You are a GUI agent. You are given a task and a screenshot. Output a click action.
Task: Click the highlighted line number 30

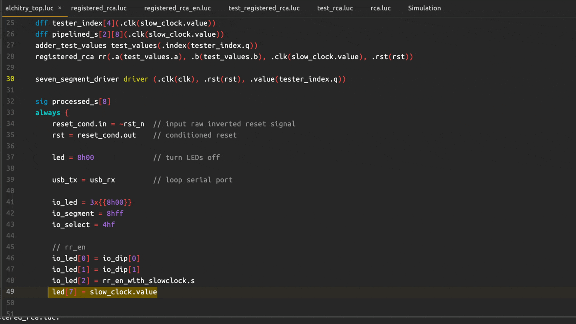[x=10, y=79]
